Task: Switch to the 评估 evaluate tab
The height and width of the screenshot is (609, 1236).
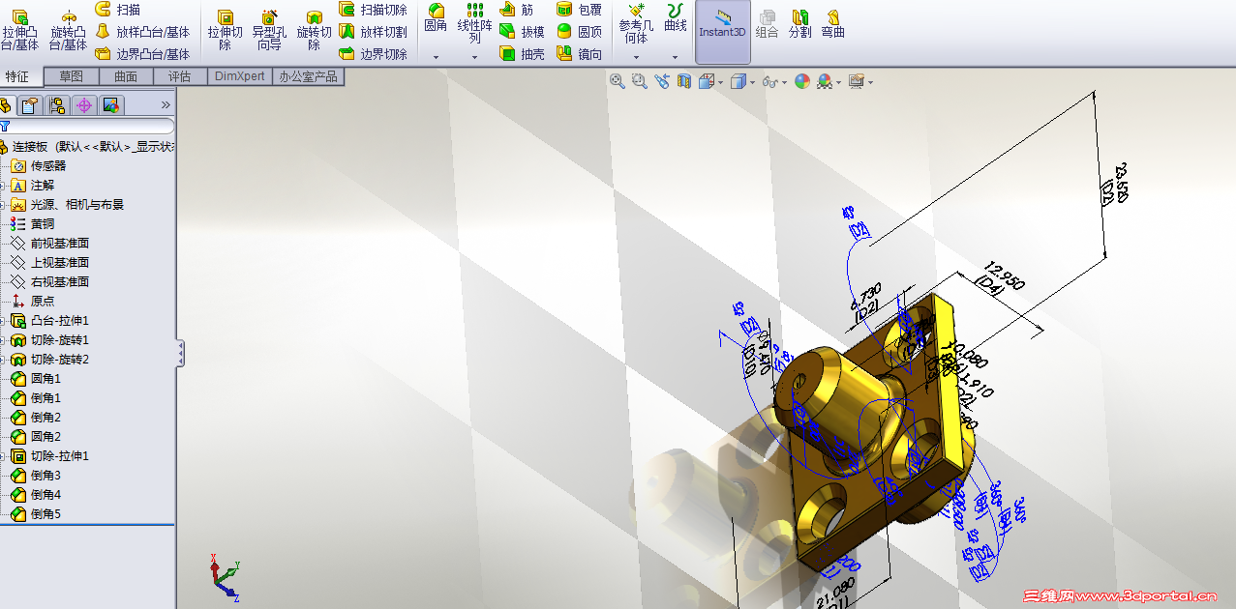Action: (180, 76)
